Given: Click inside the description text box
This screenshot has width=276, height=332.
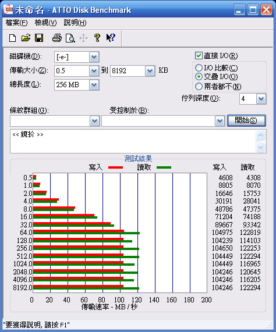Looking at the screenshot, I should click(133, 141).
